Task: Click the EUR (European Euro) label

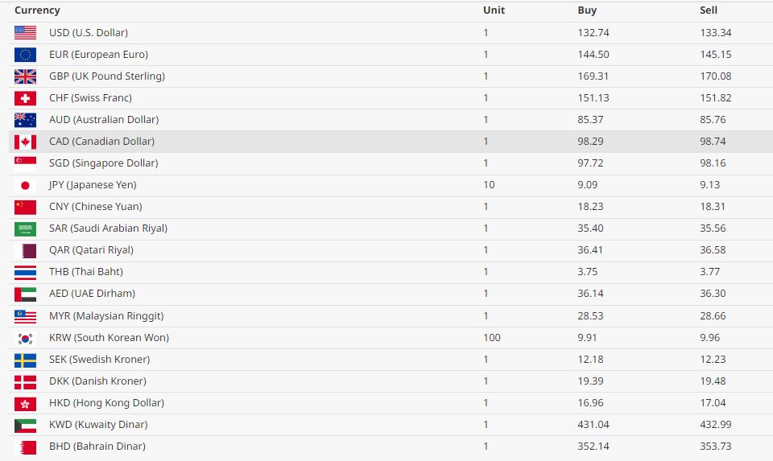Action: (98, 55)
